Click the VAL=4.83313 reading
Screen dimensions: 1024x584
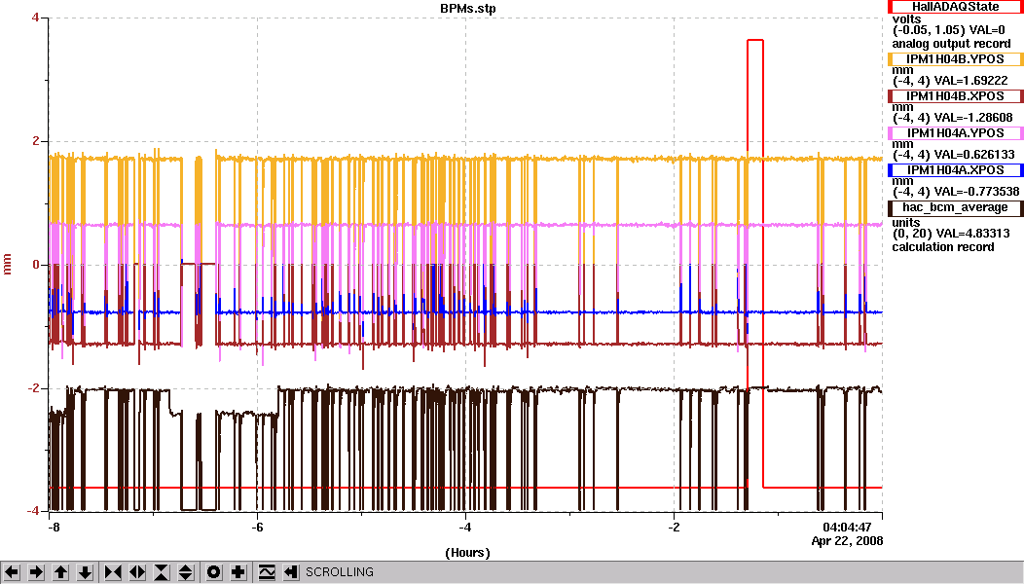click(972, 234)
